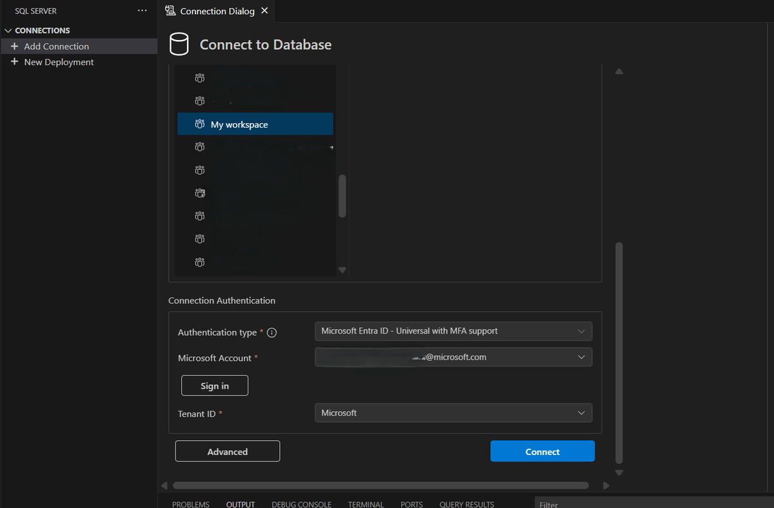Click the horizontal scrollbar at dialog bottom
Screen dimensions: 774x508
point(381,485)
